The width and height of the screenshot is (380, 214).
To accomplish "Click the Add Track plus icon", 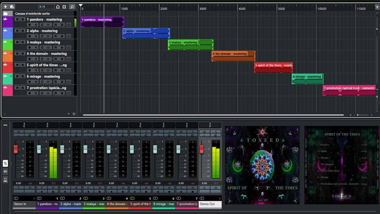I will pos(5,7).
